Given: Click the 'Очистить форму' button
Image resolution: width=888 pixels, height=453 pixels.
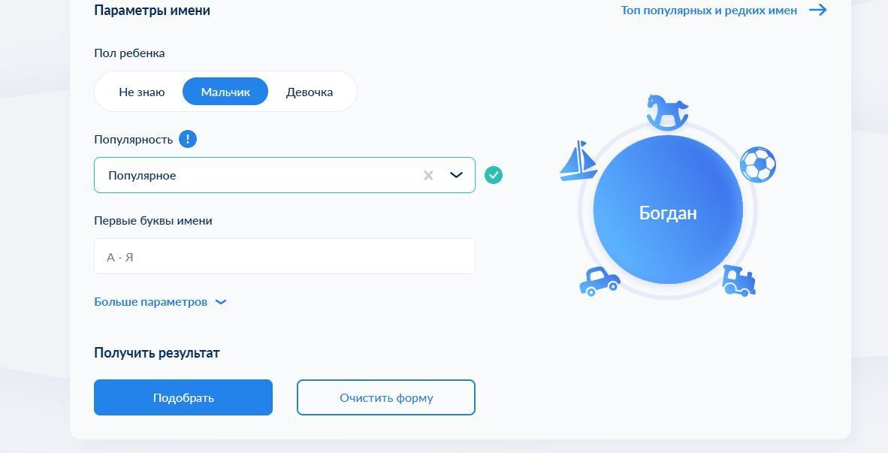Looking at the screenshot, I should click(385, 397).
